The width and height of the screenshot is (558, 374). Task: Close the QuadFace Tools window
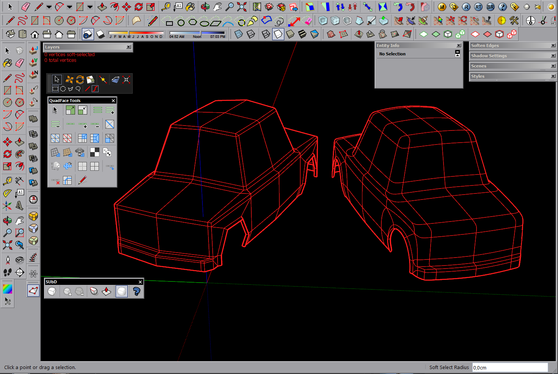[x=113, y=101]
